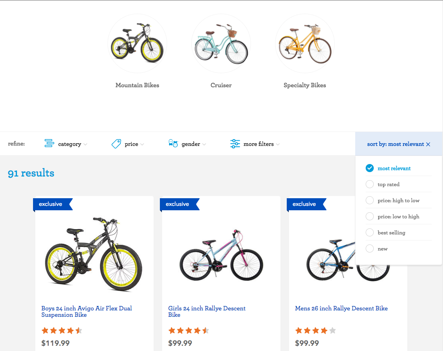Expand the category dropdown chevron
Image resolution: width=443 pixels, height=351 pixels.
[85, 144]
